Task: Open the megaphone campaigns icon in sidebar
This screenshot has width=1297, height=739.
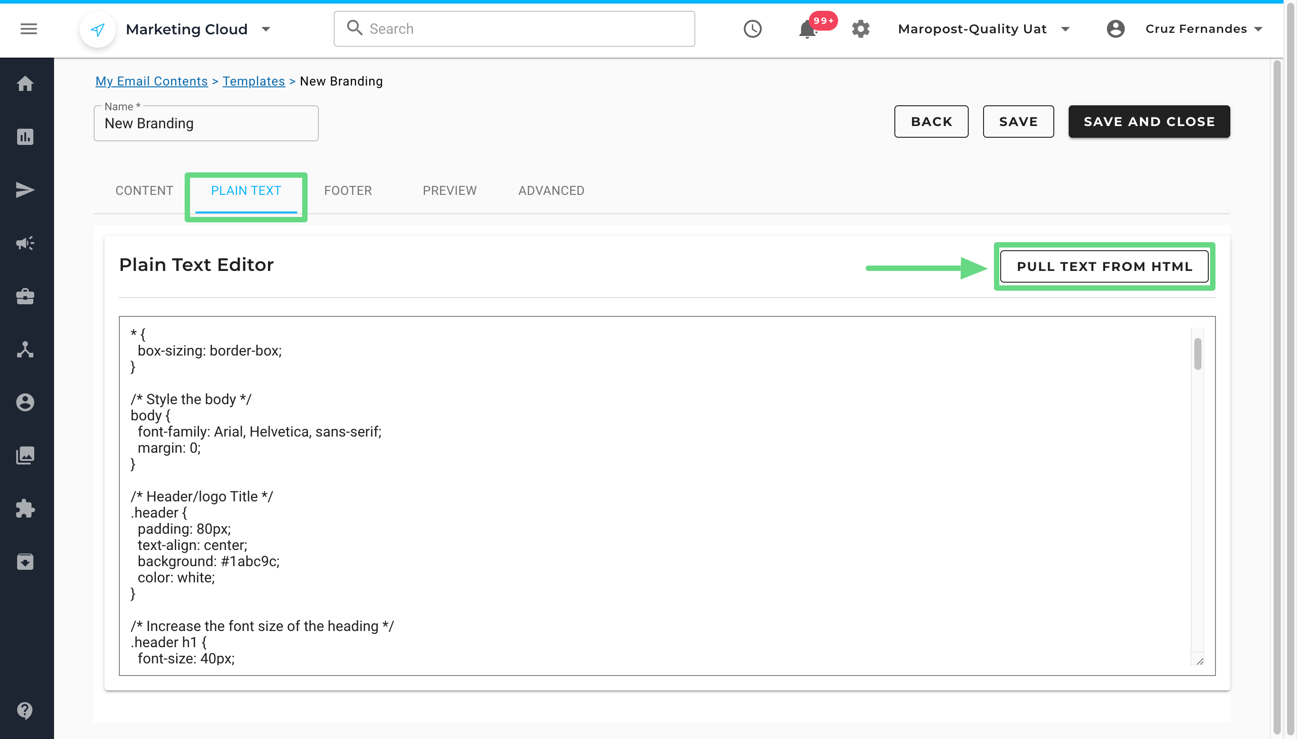Action: [x=25, y=243]
